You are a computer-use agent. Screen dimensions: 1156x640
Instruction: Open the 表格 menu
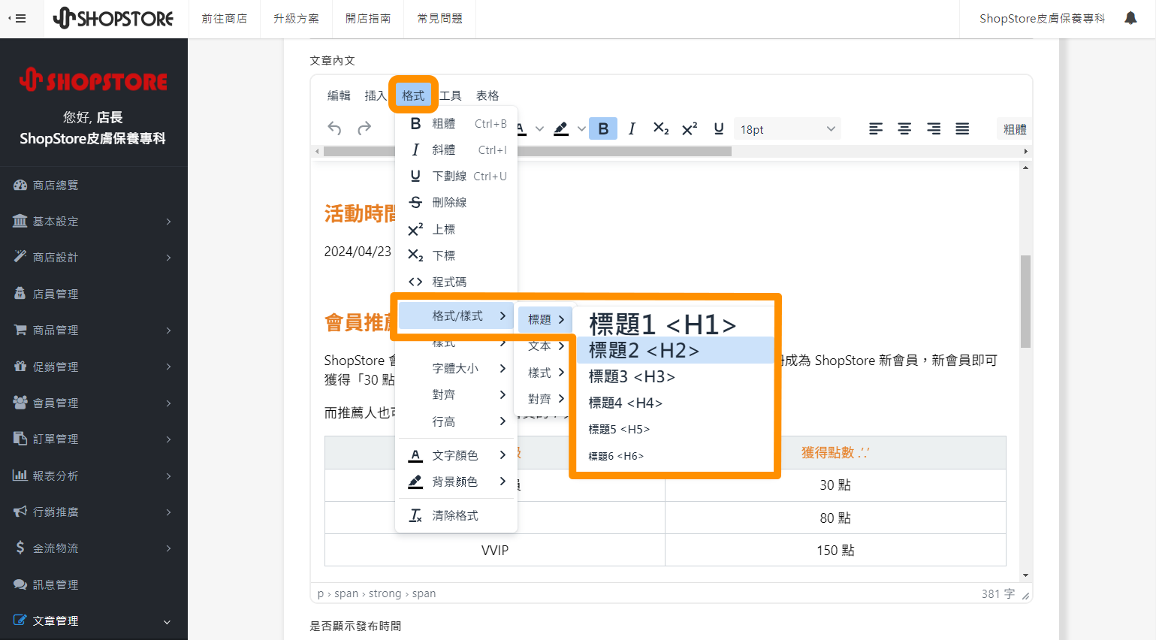point(487,95)
